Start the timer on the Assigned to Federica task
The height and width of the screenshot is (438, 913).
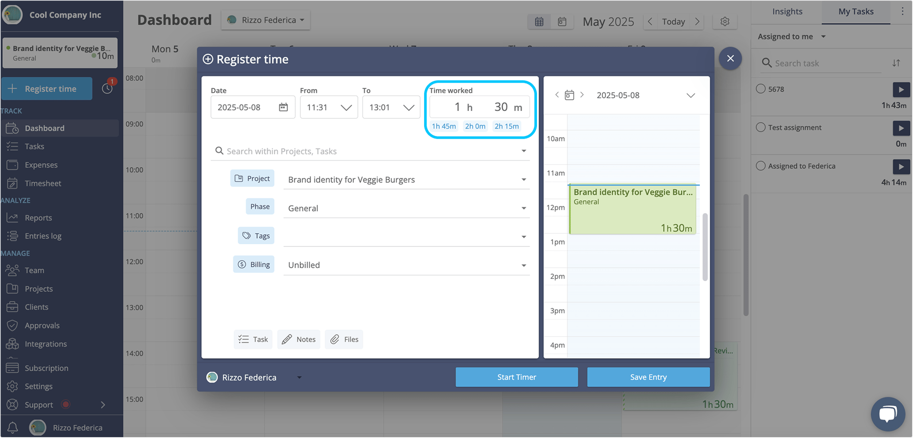point(901,166)
